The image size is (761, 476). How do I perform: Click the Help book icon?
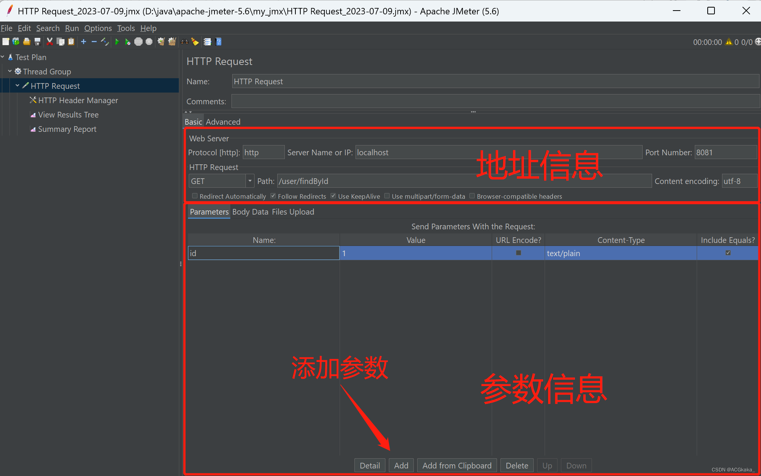click(218, 42)
